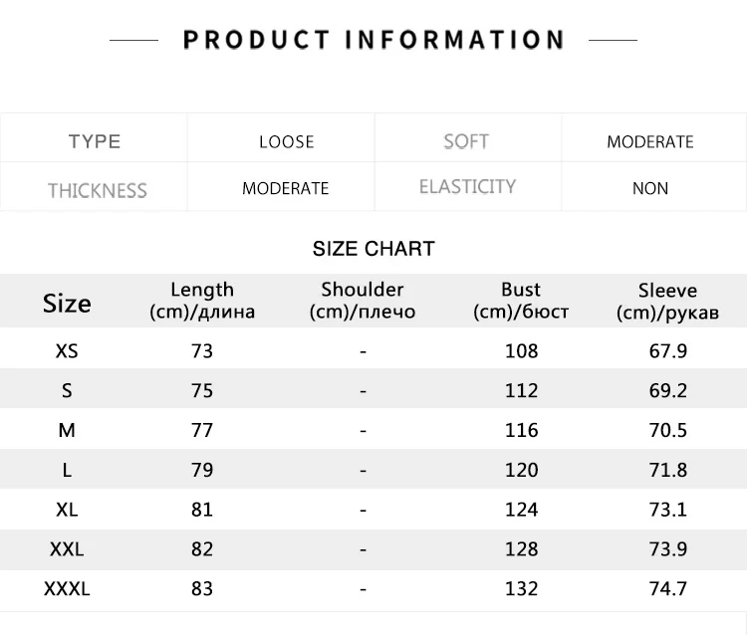Screen dimensions: 747x635
Task: Click the Shoulder column header
Action: pyautogui.click(x=363, y=301)
